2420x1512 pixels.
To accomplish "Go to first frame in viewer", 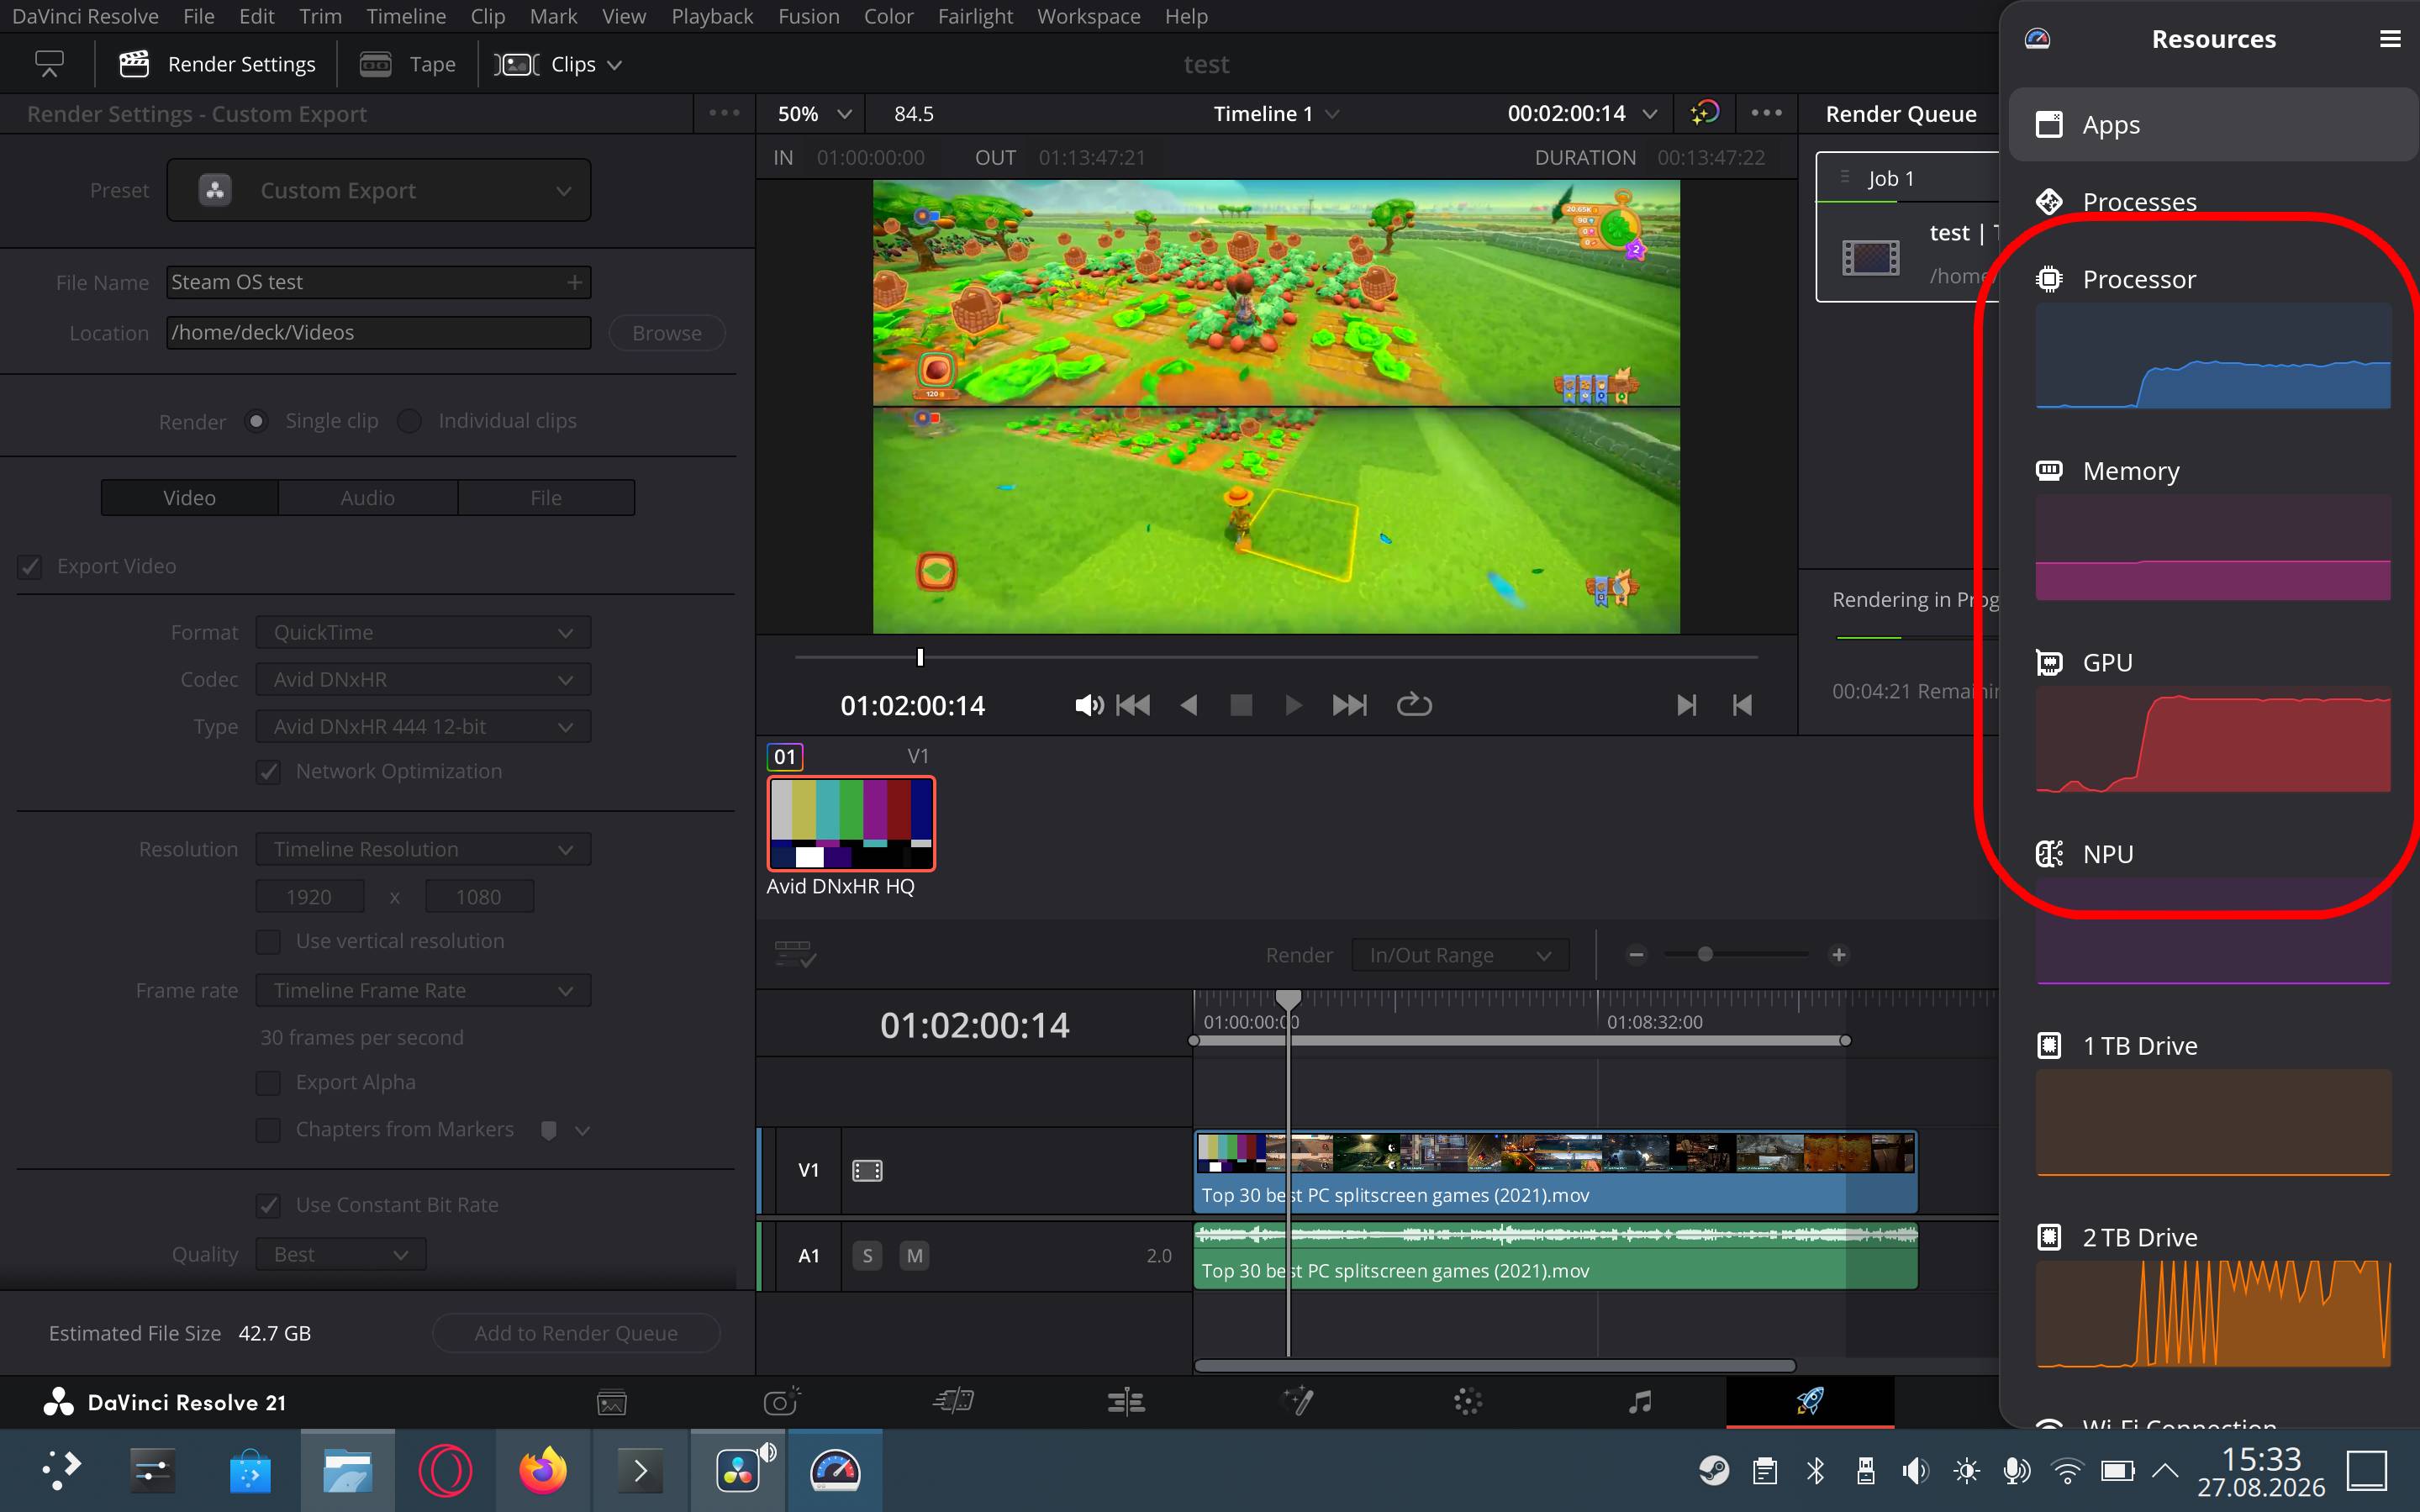I will tap(1132, 705).
